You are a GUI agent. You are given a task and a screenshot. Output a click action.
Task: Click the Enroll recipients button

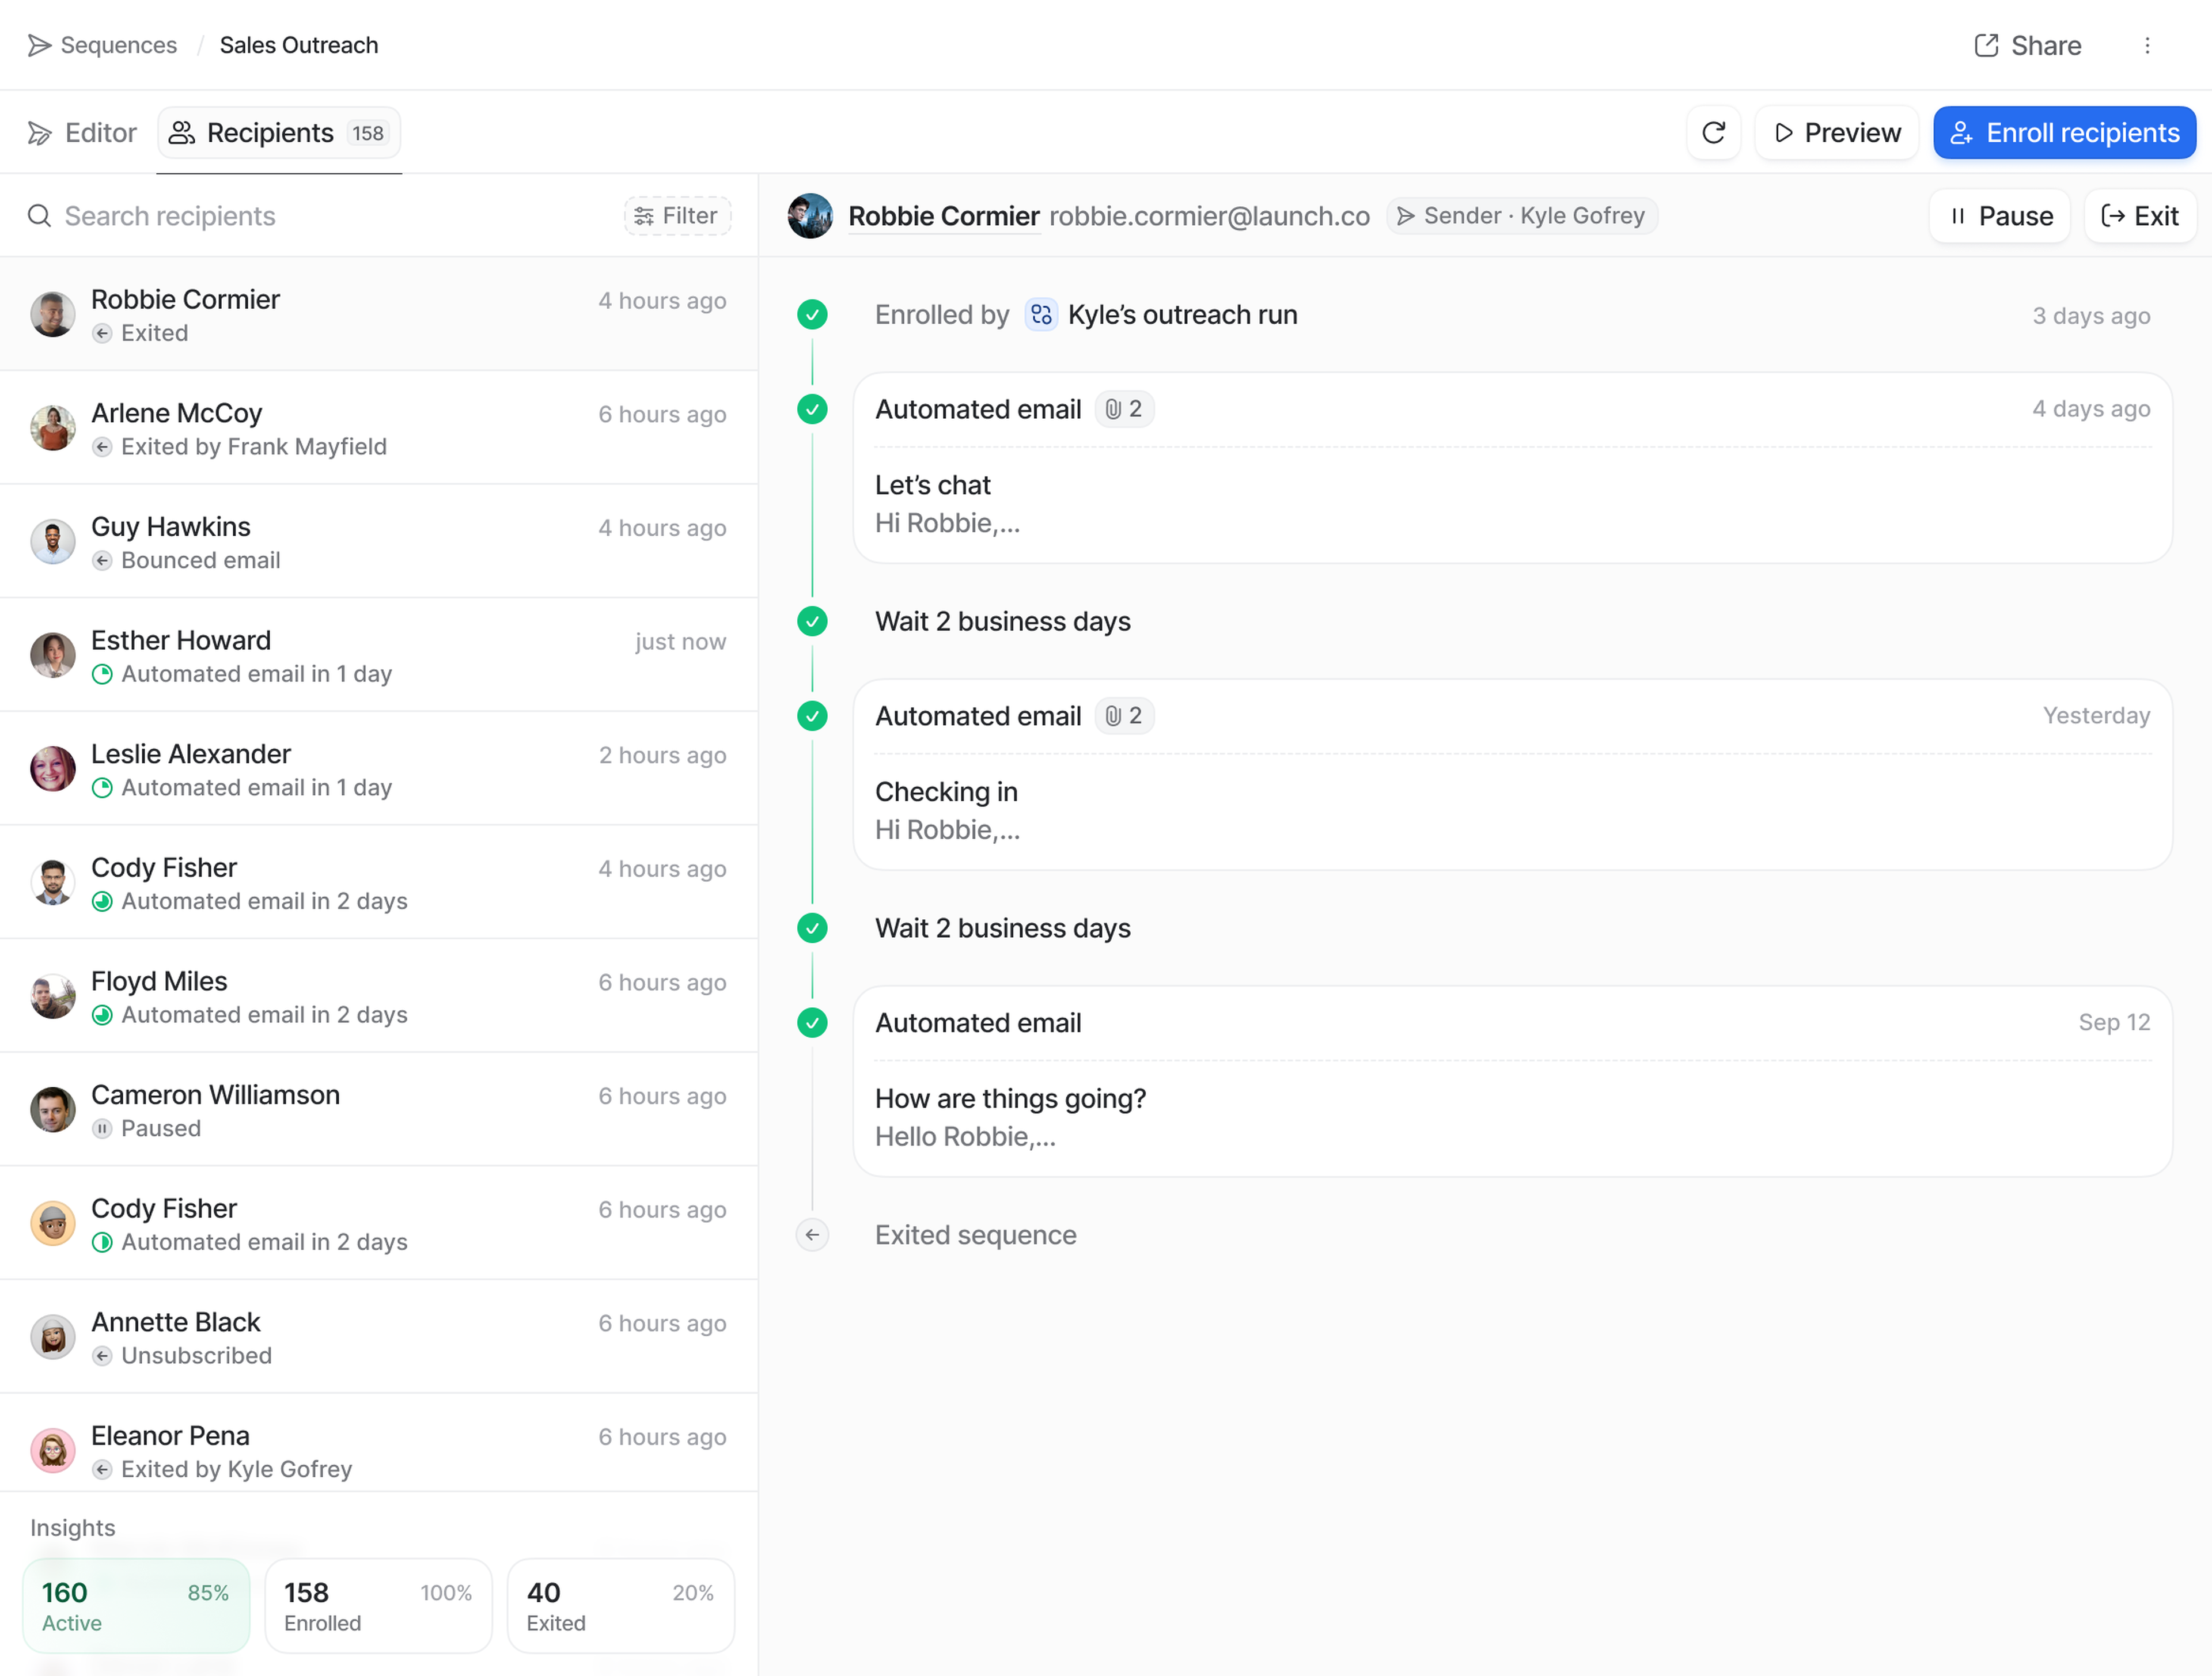pyautogui.click(x=2064, y=133)
